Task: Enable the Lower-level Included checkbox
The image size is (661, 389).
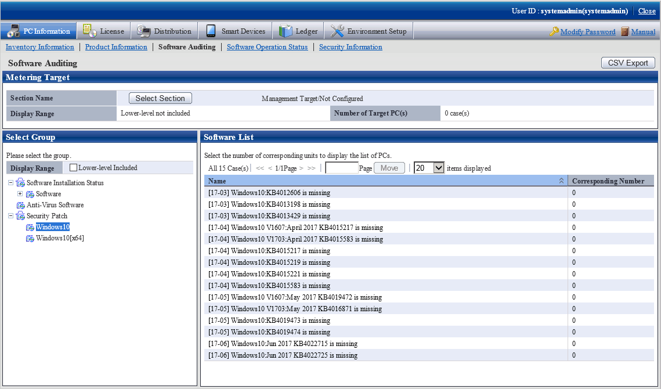Action: (x=73, y=167)
